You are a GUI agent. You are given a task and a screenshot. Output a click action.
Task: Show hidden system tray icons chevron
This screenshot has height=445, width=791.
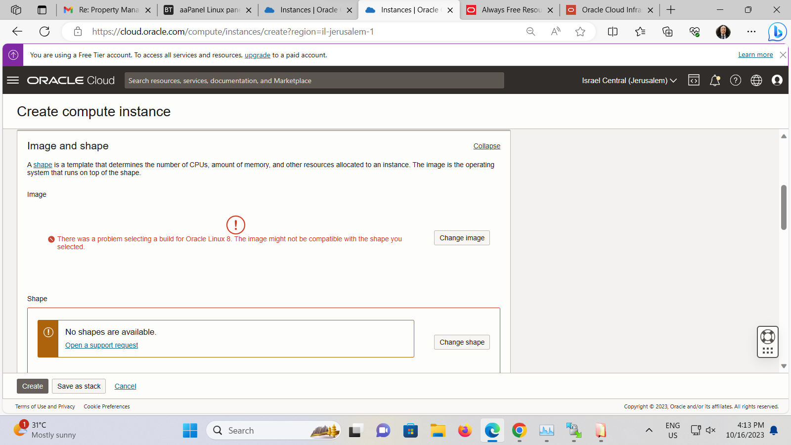click(649, 430)
